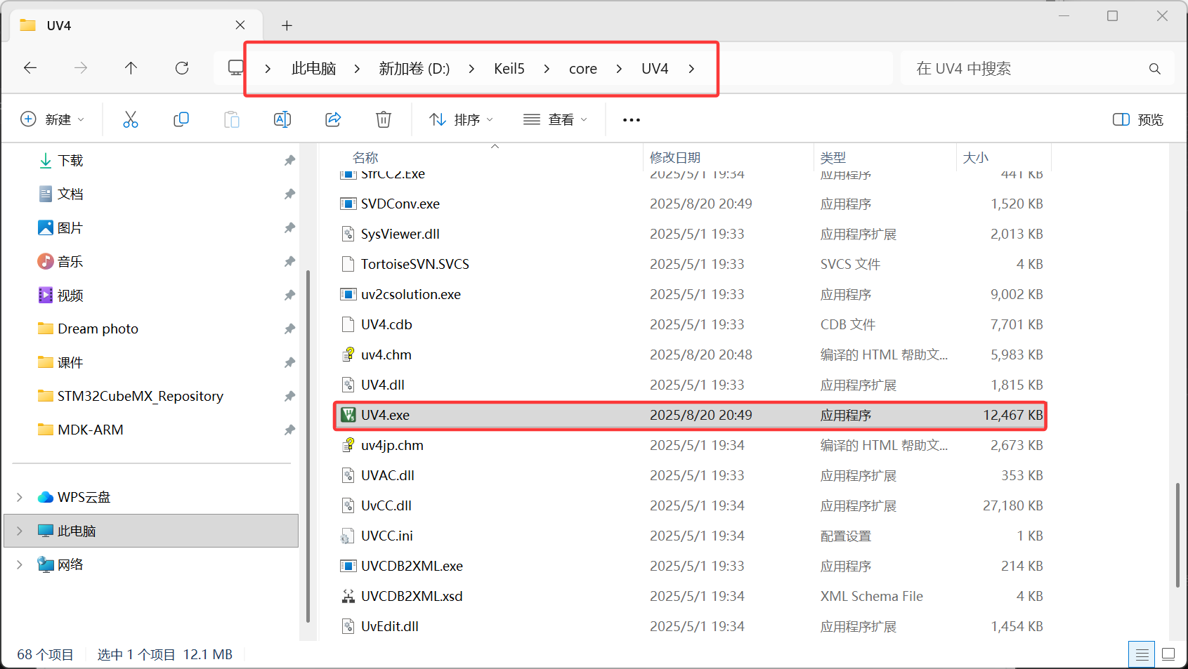Navigate to 新加卷 (D:) in address bar
The image size is (1188, 669).
coord(415,69)
